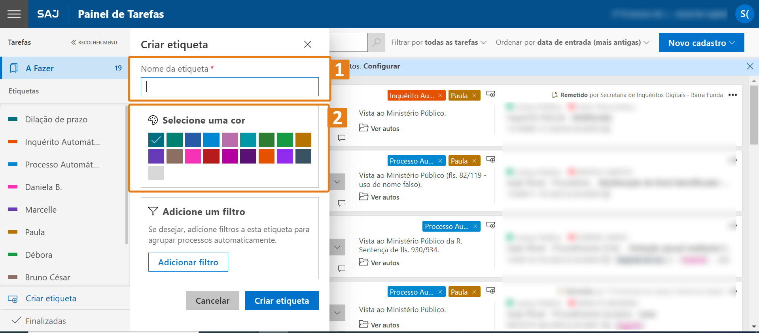The image size is (759, 333).
Task: Choose the light gray color swatch
Action: click(156, 173)
